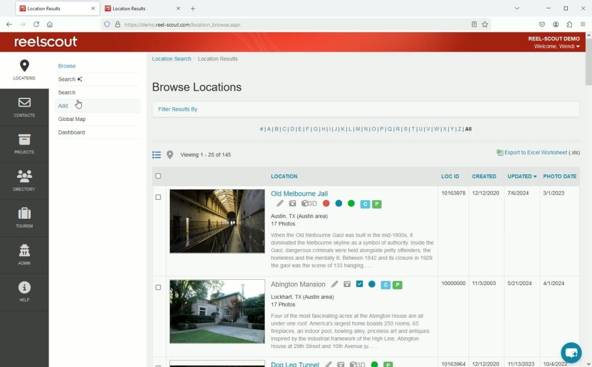Open the Dog Leg Tunnel location link
592x367 pixels.
(x=295, y=365)
